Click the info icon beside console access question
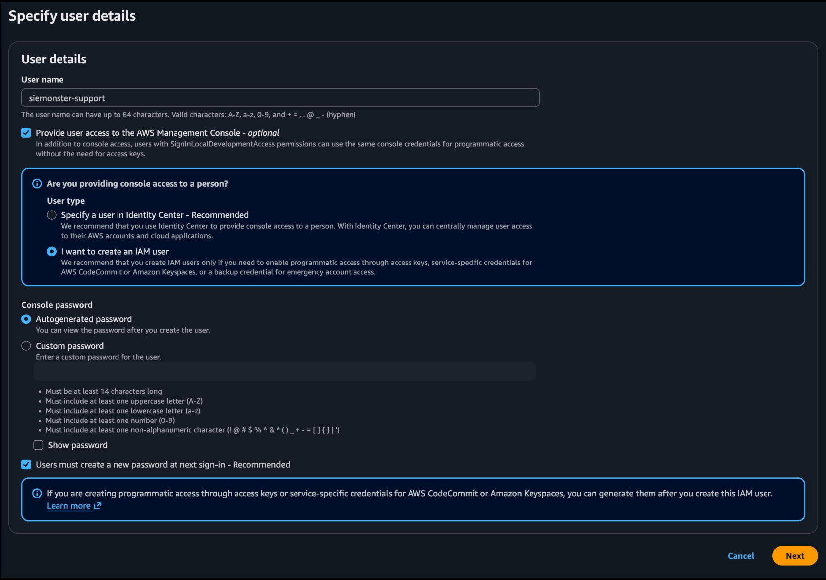 pyautogui.click(x=37, y=184)
